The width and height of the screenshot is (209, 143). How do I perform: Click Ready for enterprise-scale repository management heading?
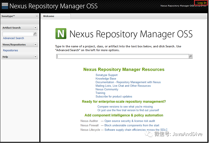tap(124, 101)
